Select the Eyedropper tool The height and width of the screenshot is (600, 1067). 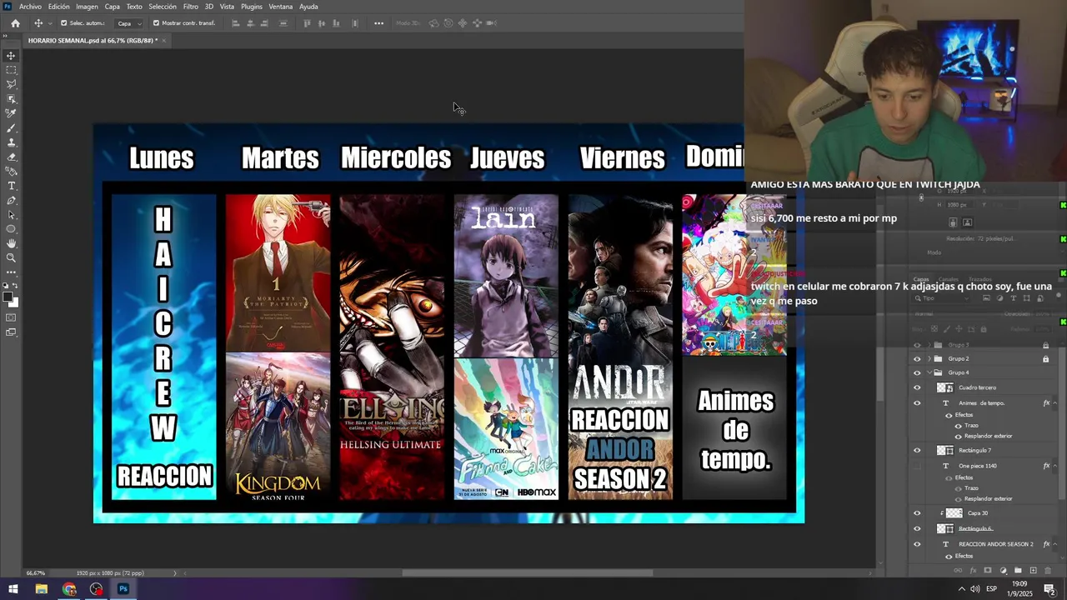(x=11, y=113)
